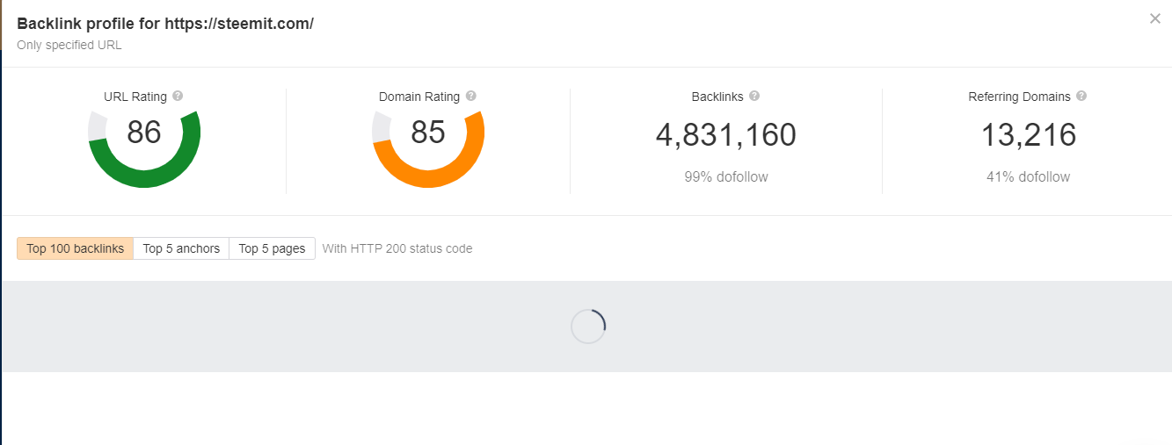Click the Backlink profile for steemit.com title
1172x445 pixels.
pos(165,24)
